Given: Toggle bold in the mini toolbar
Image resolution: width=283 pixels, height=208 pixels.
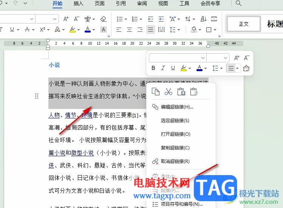Looking at the screenshot, I should [x=153, y=68].
